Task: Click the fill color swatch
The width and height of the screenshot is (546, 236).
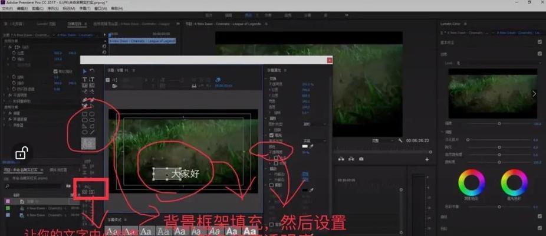Action: (305, 146)
